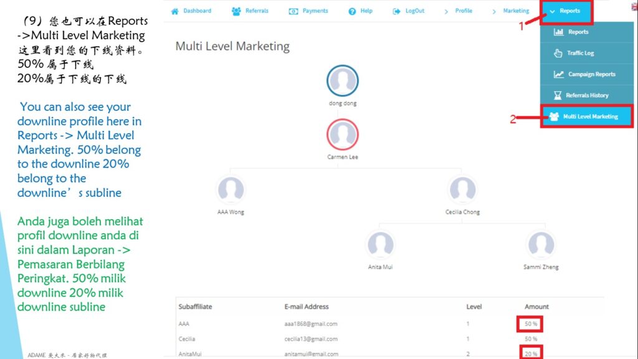Select Carmen Lee avatar node

pyautogui.click(x=342, y=135)
